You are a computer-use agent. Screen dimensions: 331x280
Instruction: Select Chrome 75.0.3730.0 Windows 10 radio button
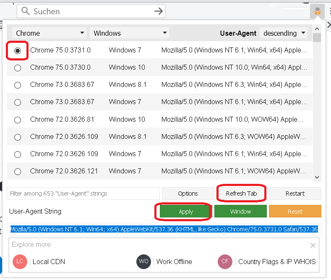18,68
